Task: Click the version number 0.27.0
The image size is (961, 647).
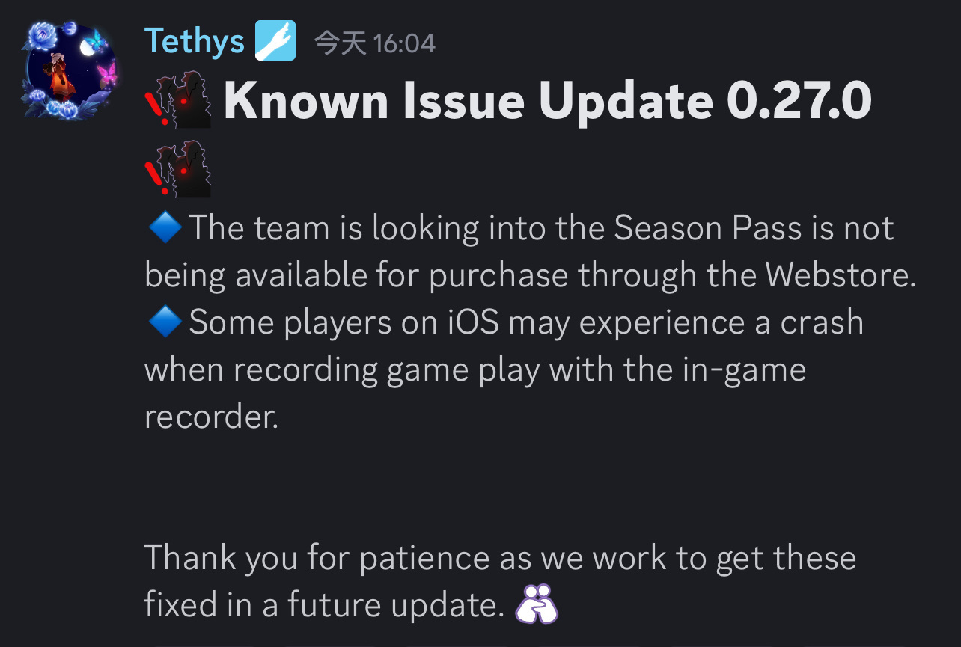Action: click(799, 99)
